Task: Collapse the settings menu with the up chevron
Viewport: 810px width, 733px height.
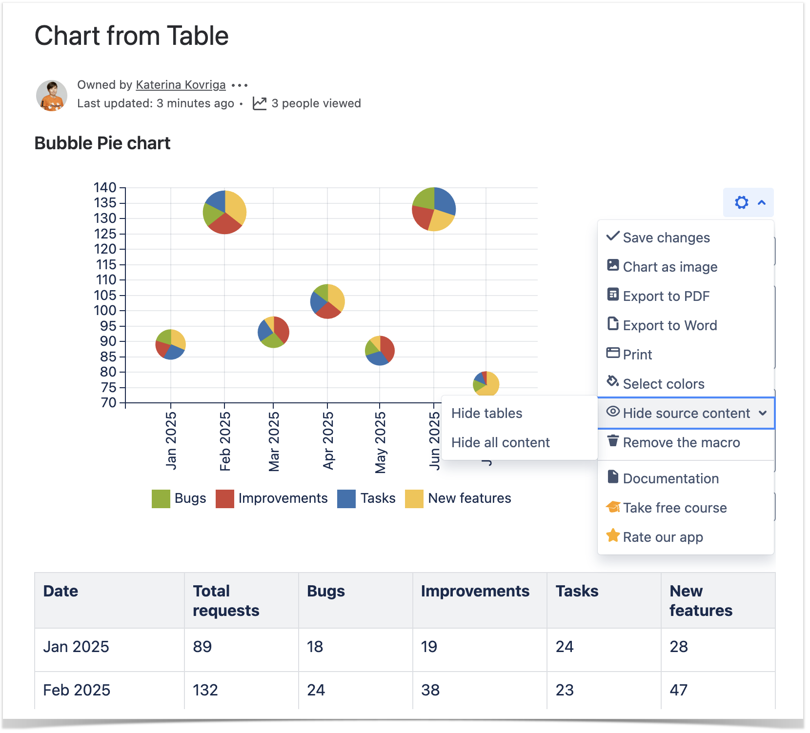Action: (762, 202)
